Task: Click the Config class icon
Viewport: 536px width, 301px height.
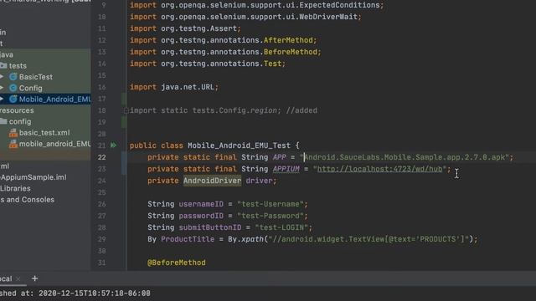Action: point(13,88)
